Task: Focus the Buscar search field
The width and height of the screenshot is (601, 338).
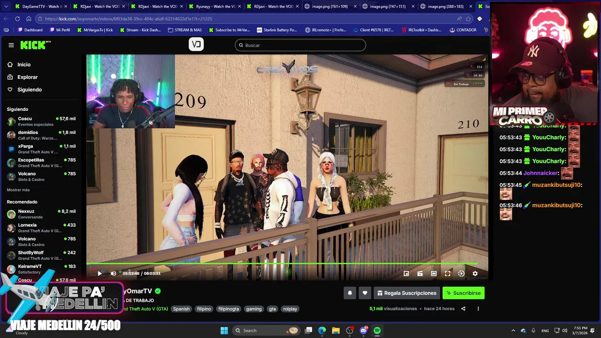Action: [300, 45]
